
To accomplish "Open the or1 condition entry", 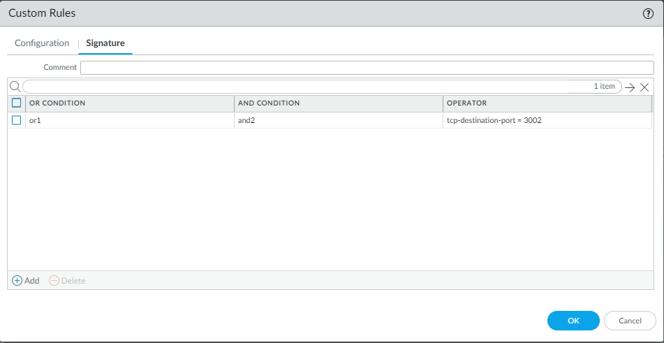I will point(35,121).
